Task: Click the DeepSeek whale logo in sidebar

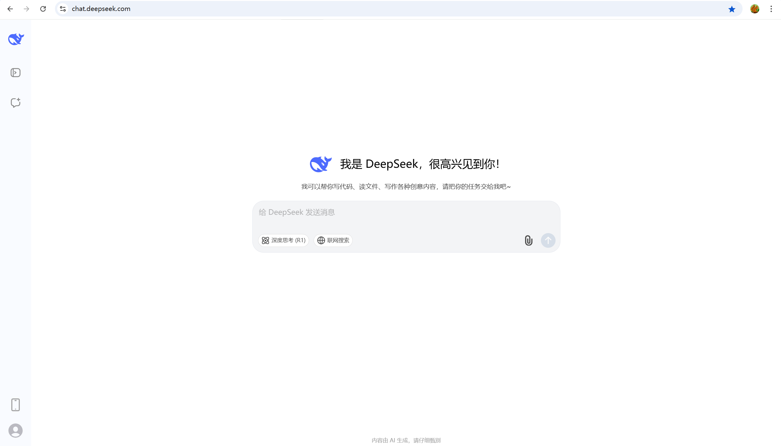Action: click(x=16, y=39)
